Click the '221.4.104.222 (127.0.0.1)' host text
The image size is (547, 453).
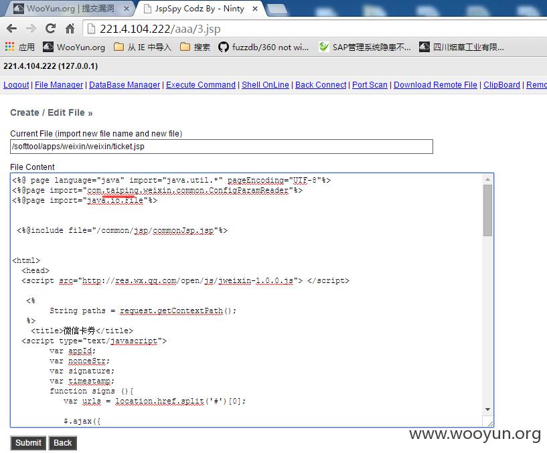51,66
